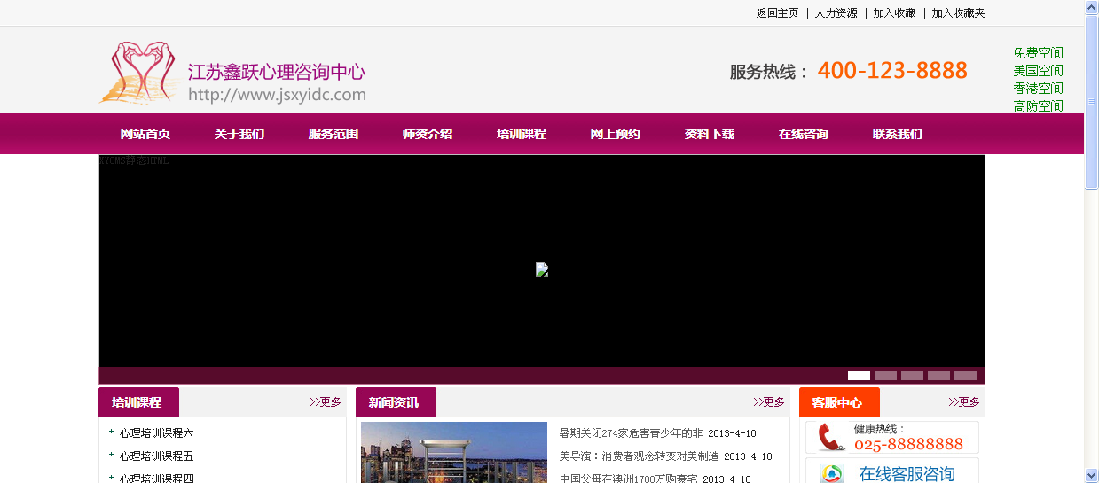Click the city skyline news thumbnail

454,452
